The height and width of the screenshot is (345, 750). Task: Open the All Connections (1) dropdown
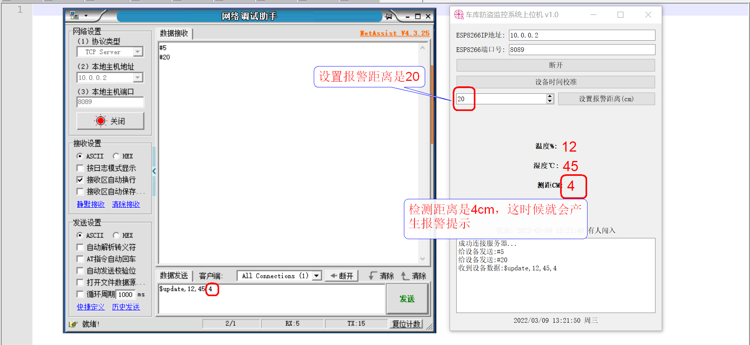point(317,276)
